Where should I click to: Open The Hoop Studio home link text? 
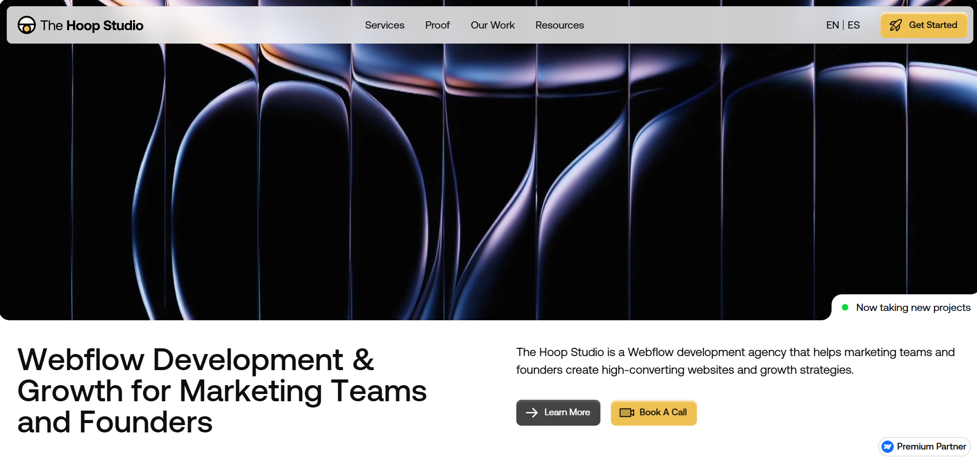pos(92,25)
